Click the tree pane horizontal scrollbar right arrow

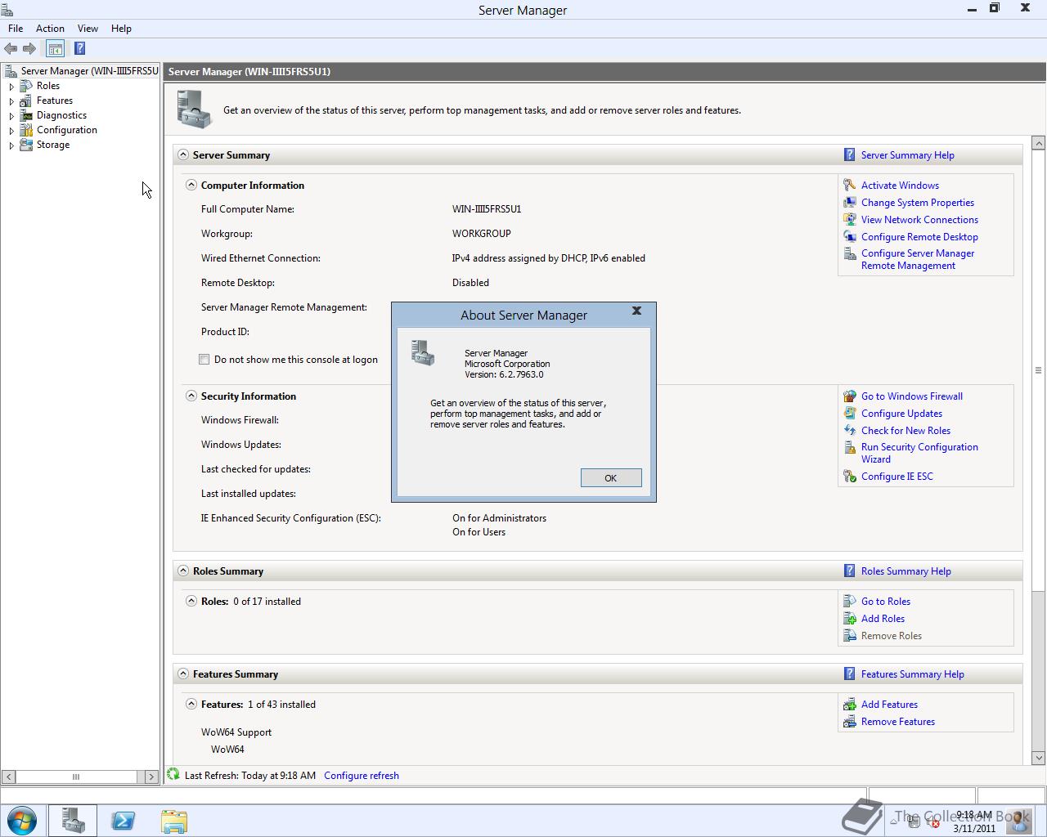[x=151, y=777]
